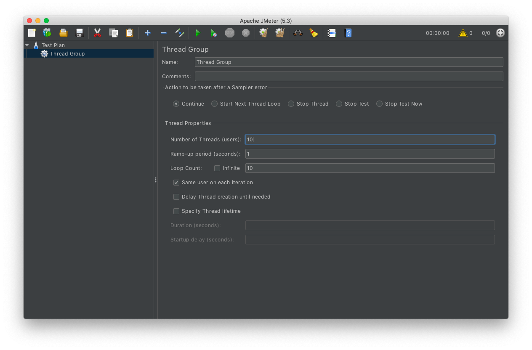Expand all tree nodes with plus icon
Screen dimensions: 532x350
pyautogui.click(x=148, y=33)
